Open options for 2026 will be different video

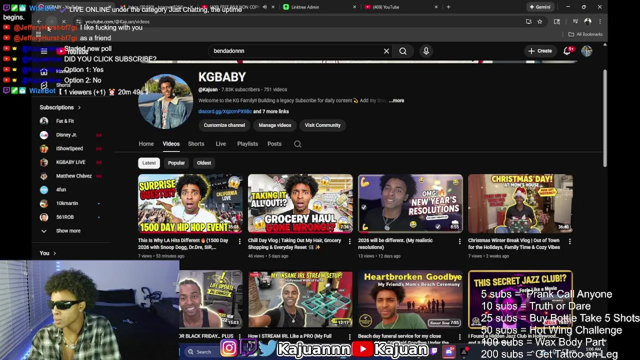pyautogui.click(x=459, y=241)
